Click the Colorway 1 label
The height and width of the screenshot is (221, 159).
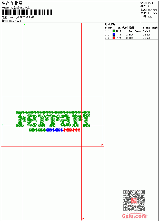pos(15,21)
